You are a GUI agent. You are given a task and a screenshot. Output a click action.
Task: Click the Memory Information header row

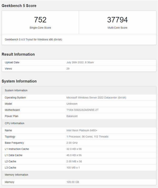(x=79, y=175)
